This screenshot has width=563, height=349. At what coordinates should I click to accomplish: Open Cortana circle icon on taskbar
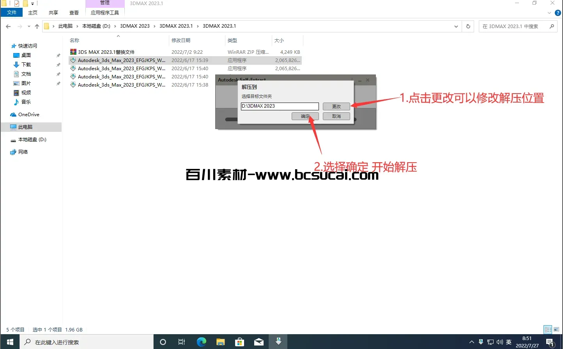(163, 342)
